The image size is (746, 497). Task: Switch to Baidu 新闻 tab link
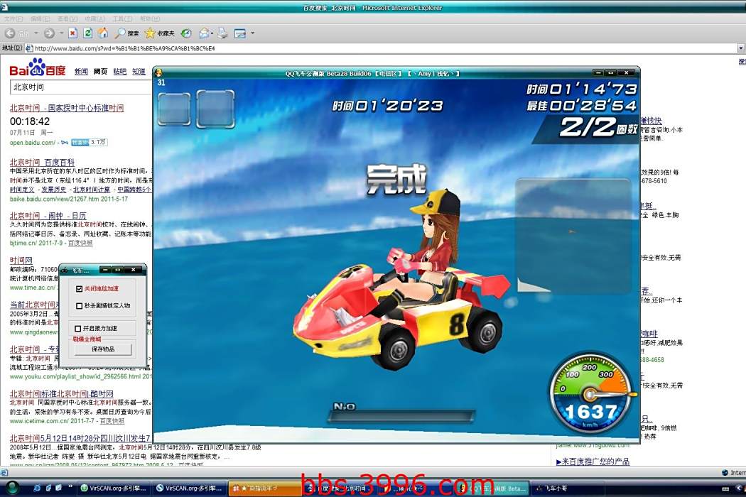click(x=81, y=71)
